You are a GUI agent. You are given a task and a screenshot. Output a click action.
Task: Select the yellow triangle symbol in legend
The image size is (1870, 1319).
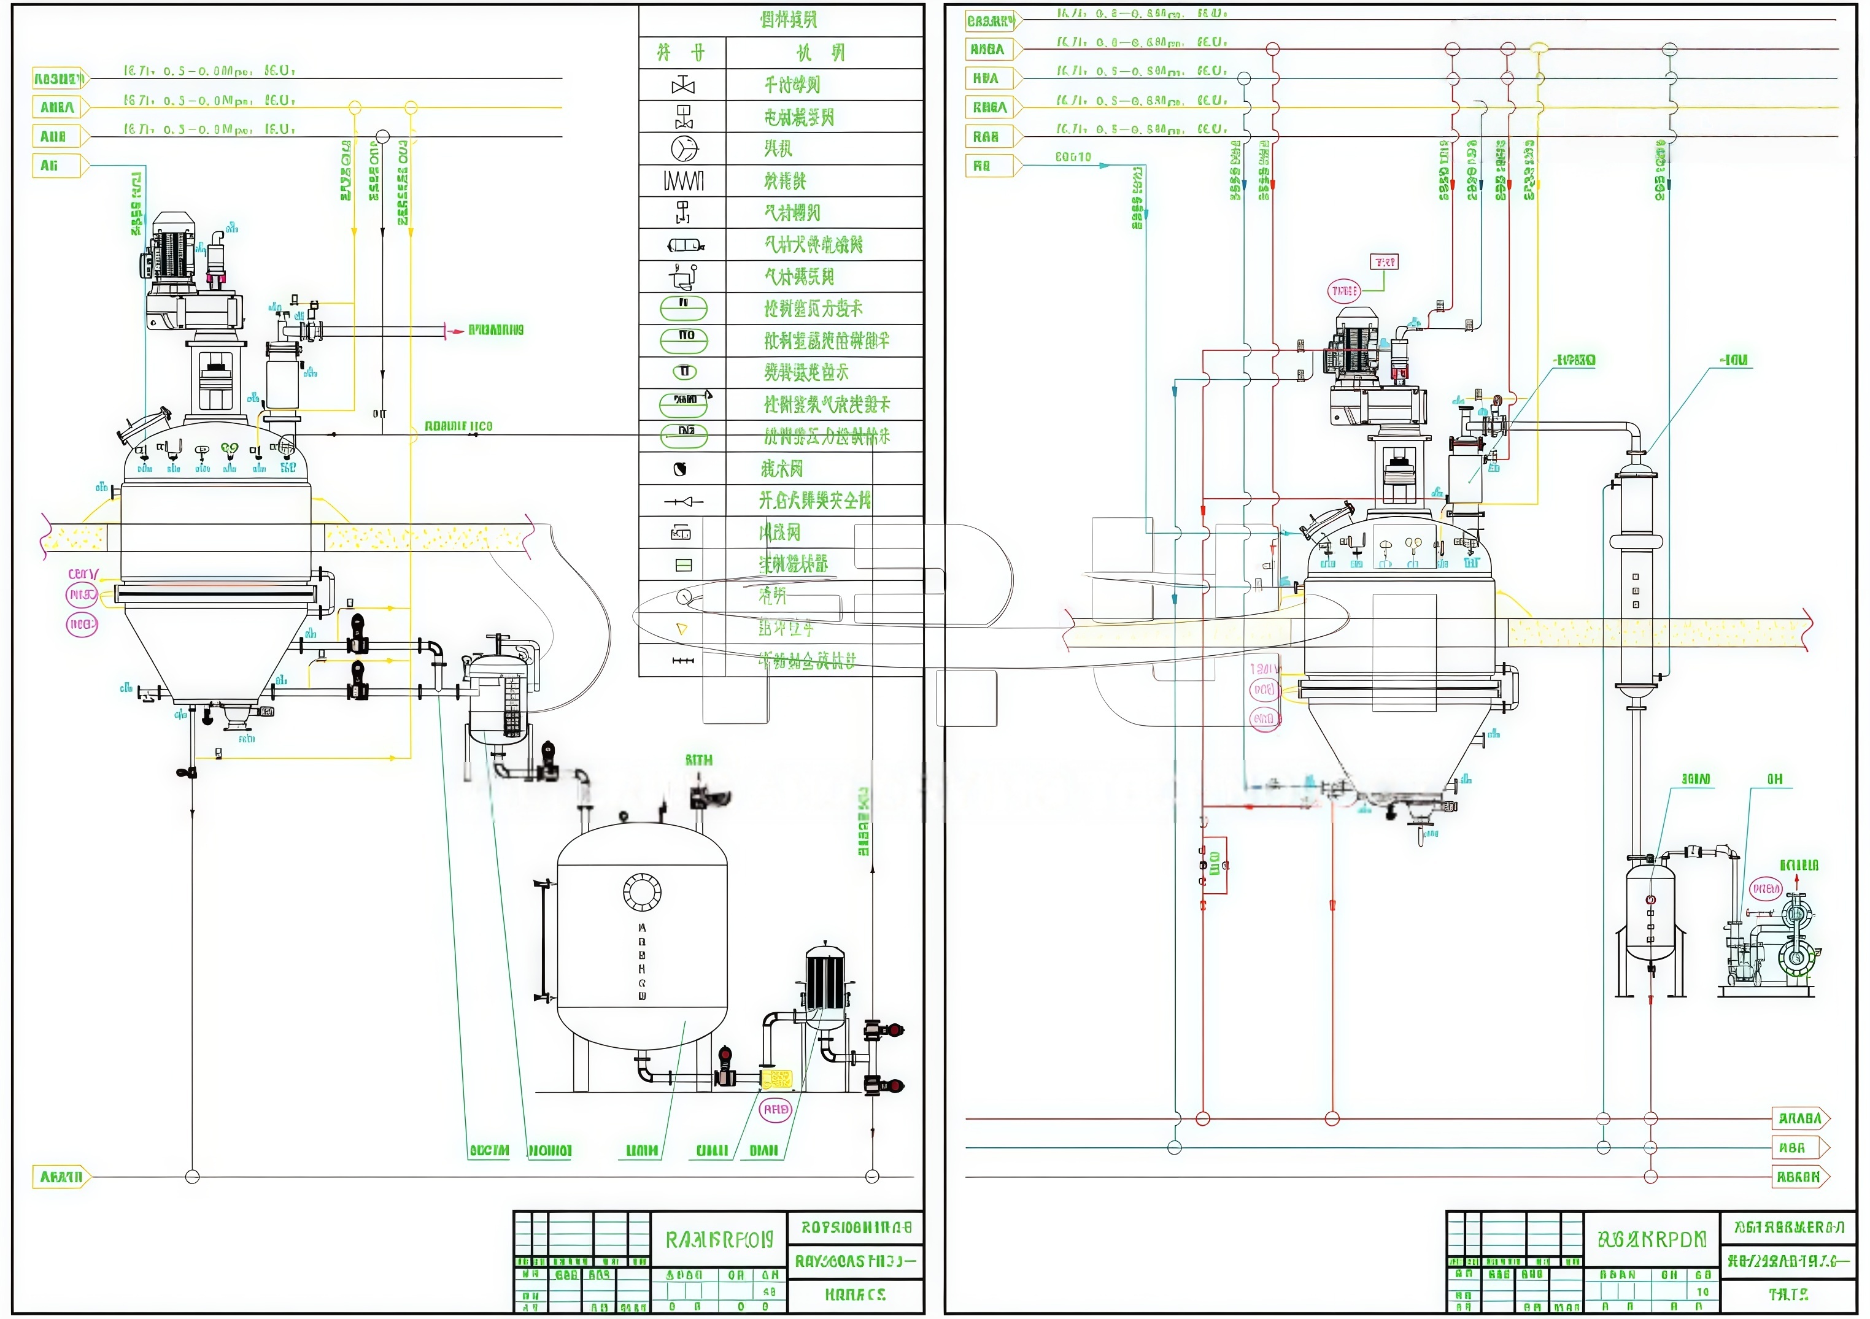pos(682,629)
